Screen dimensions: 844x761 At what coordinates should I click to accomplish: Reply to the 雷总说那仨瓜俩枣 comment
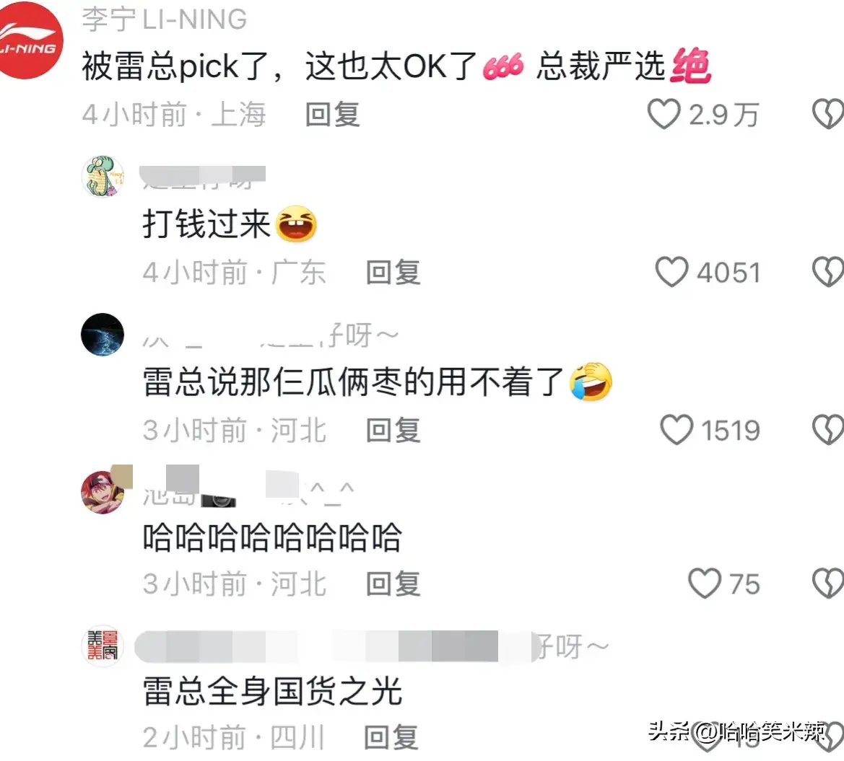[x=393, y=430]
